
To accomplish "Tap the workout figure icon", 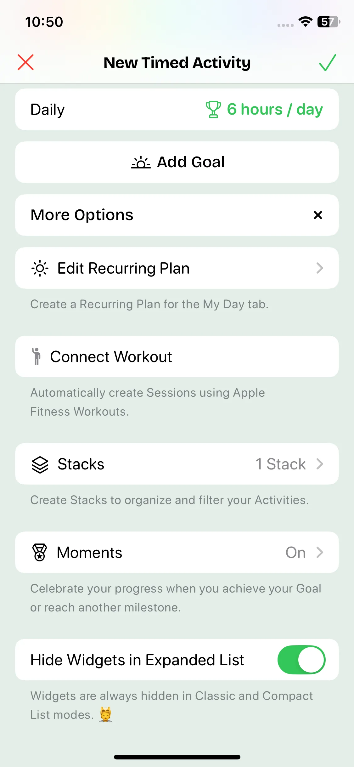I will pyautogui.click(x=37, y=356).
